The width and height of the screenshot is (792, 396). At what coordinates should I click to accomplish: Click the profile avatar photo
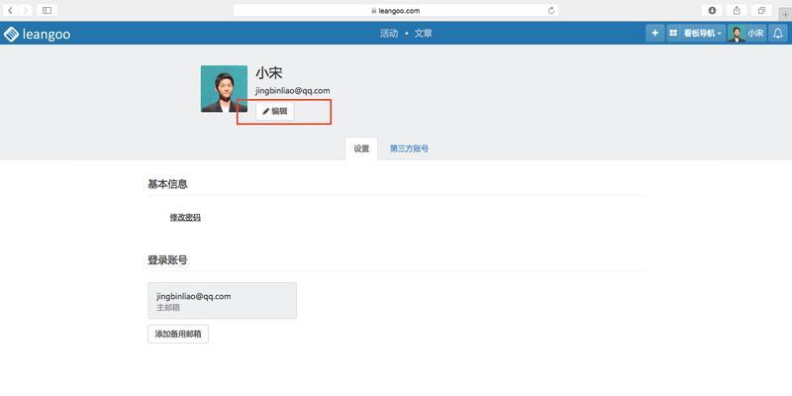pos(224,88)
